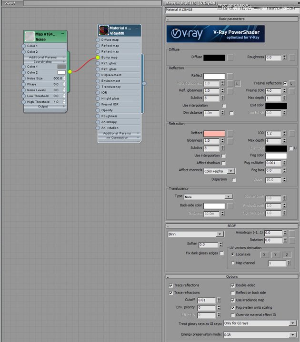
Task: Click the Bump map input socket
Action: pyautogui.click(x=98, y=58)
